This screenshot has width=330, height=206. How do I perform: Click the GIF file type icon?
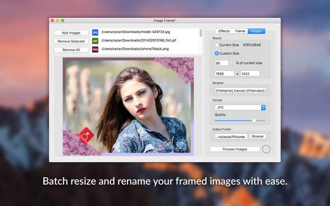(x=95, y=41)
